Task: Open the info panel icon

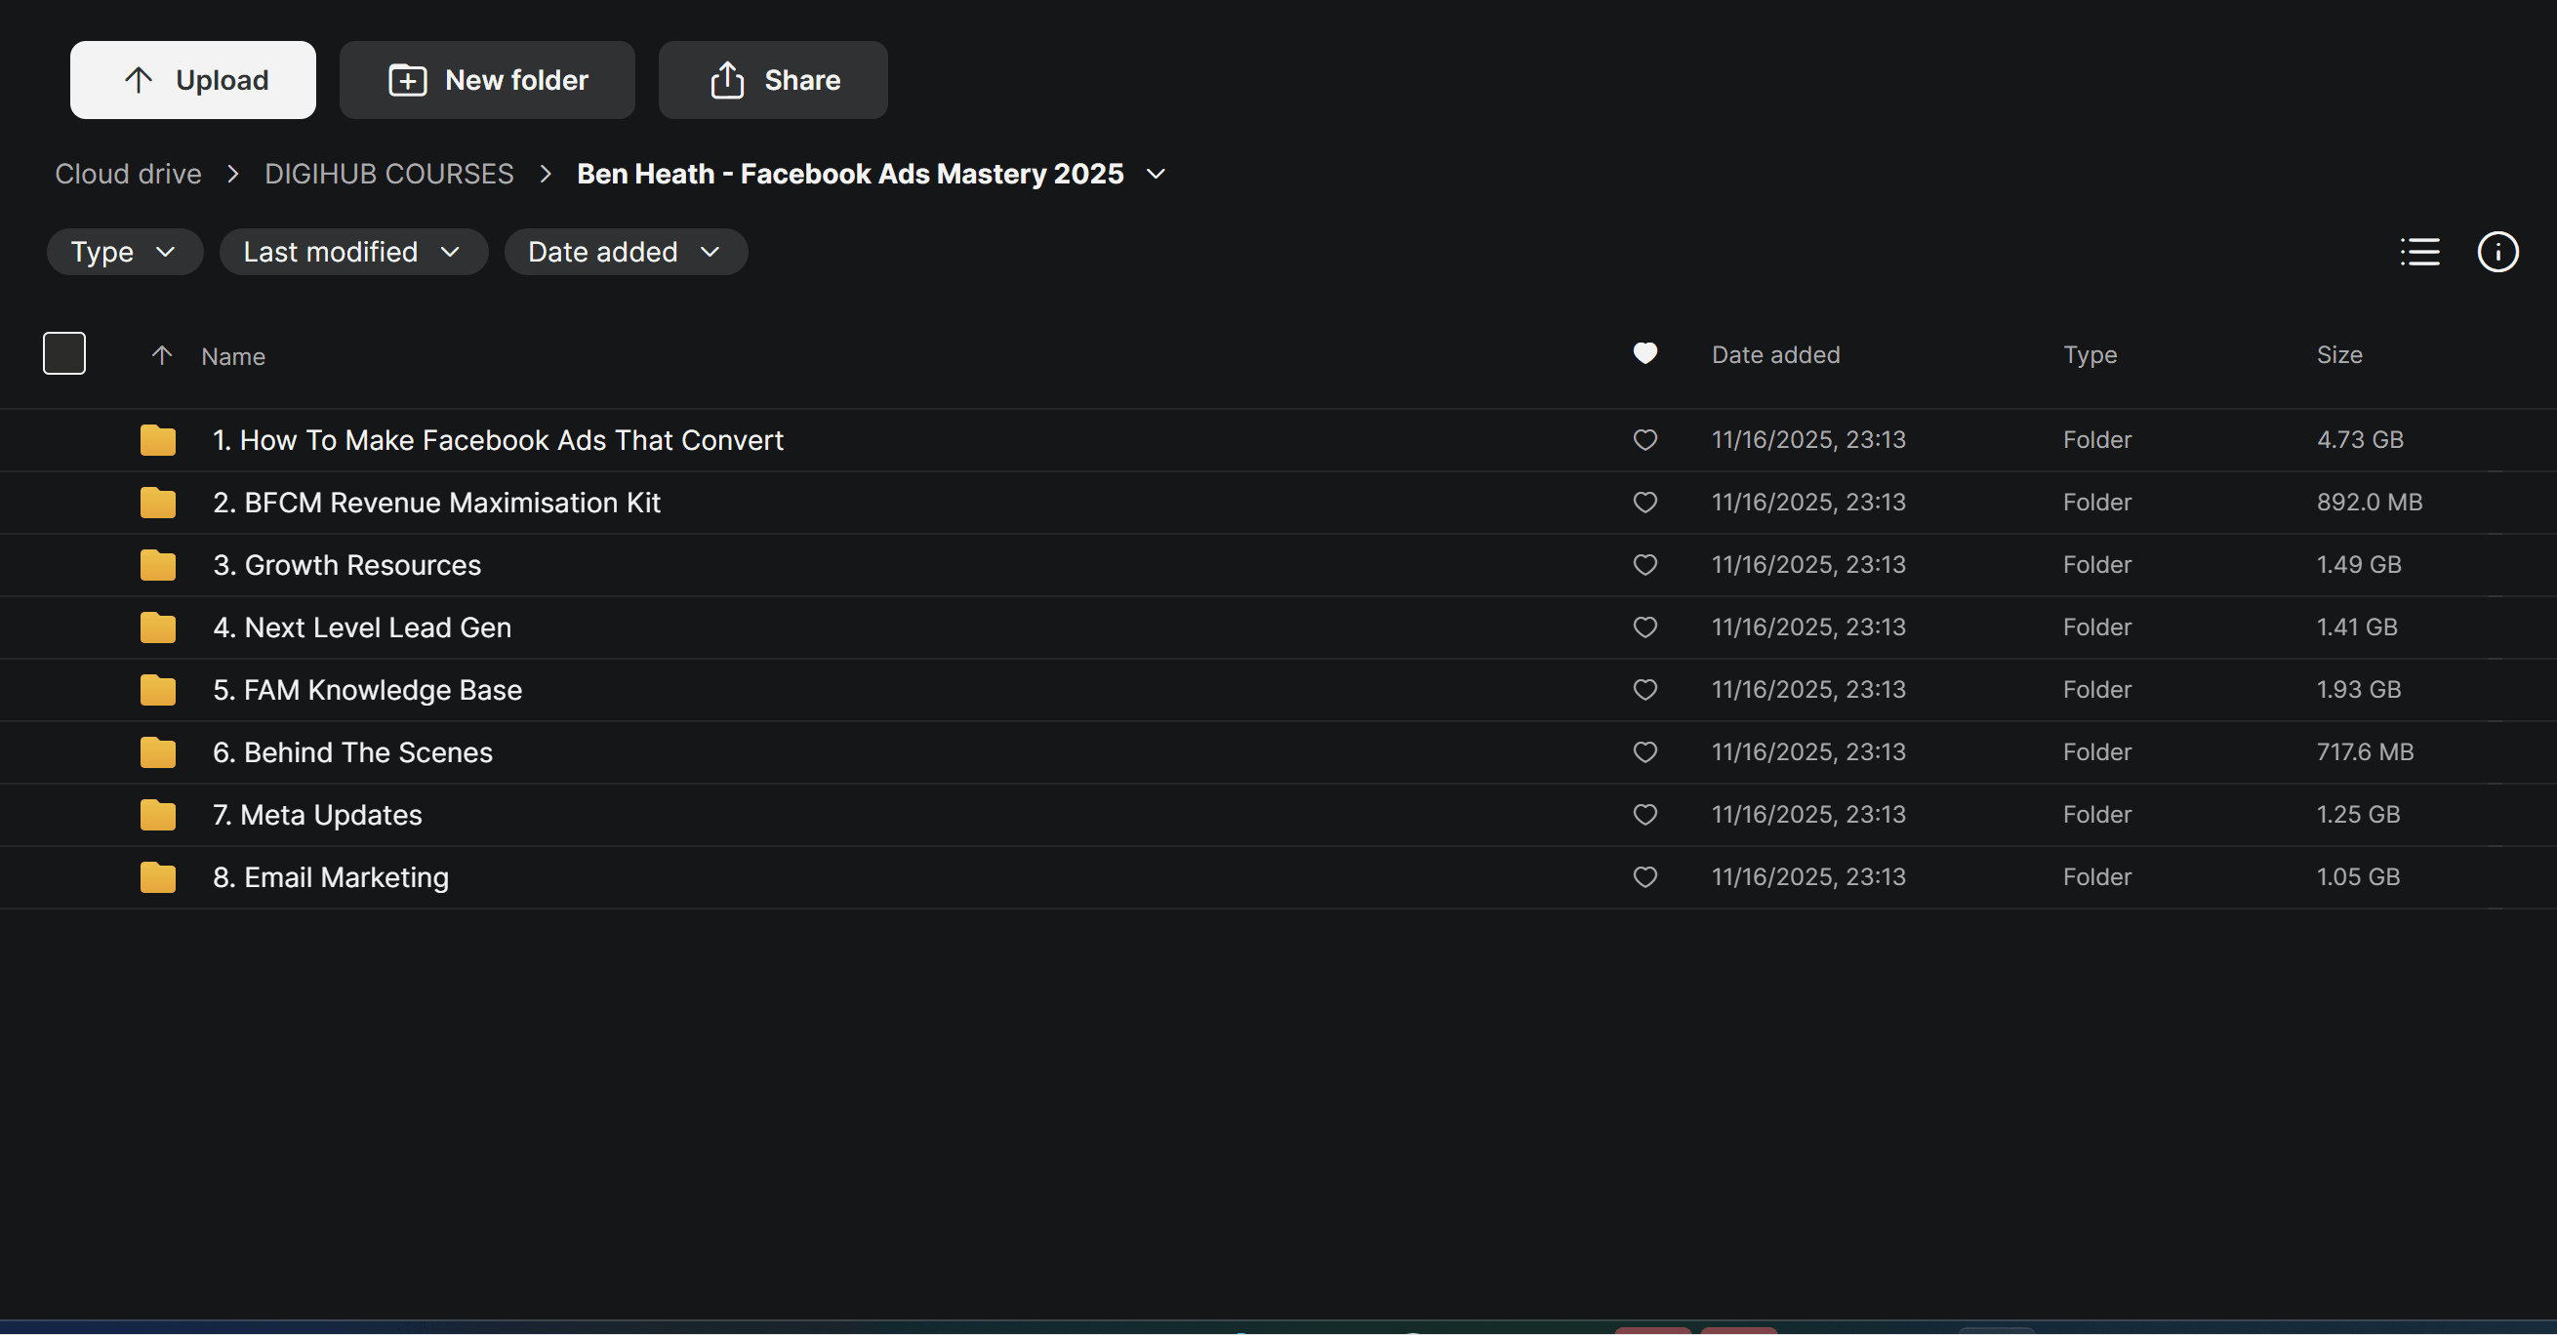Action: 2497,252
